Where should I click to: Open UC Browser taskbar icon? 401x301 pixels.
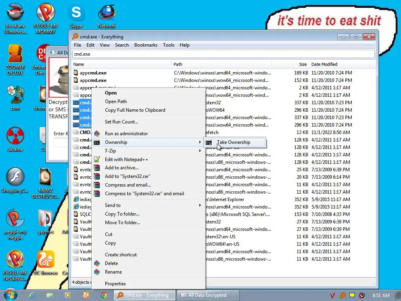85,295
